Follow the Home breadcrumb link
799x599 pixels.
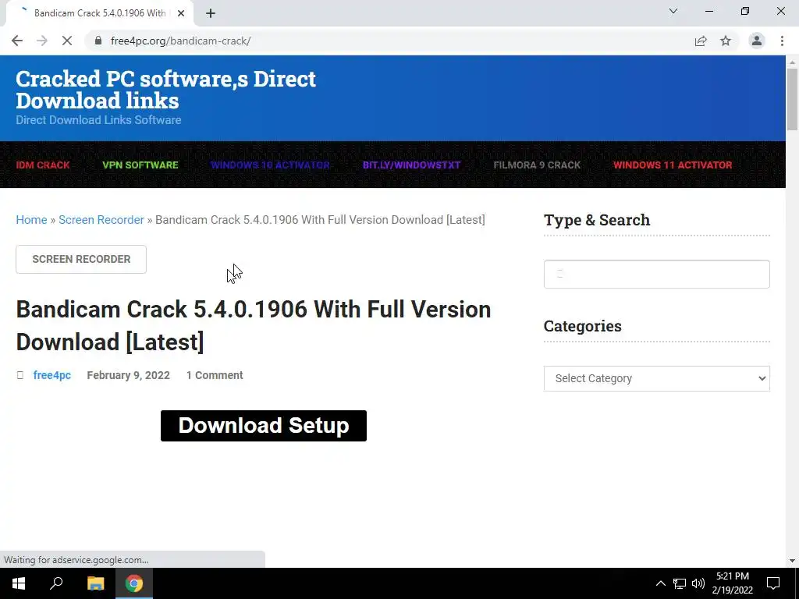coord(31,219)
